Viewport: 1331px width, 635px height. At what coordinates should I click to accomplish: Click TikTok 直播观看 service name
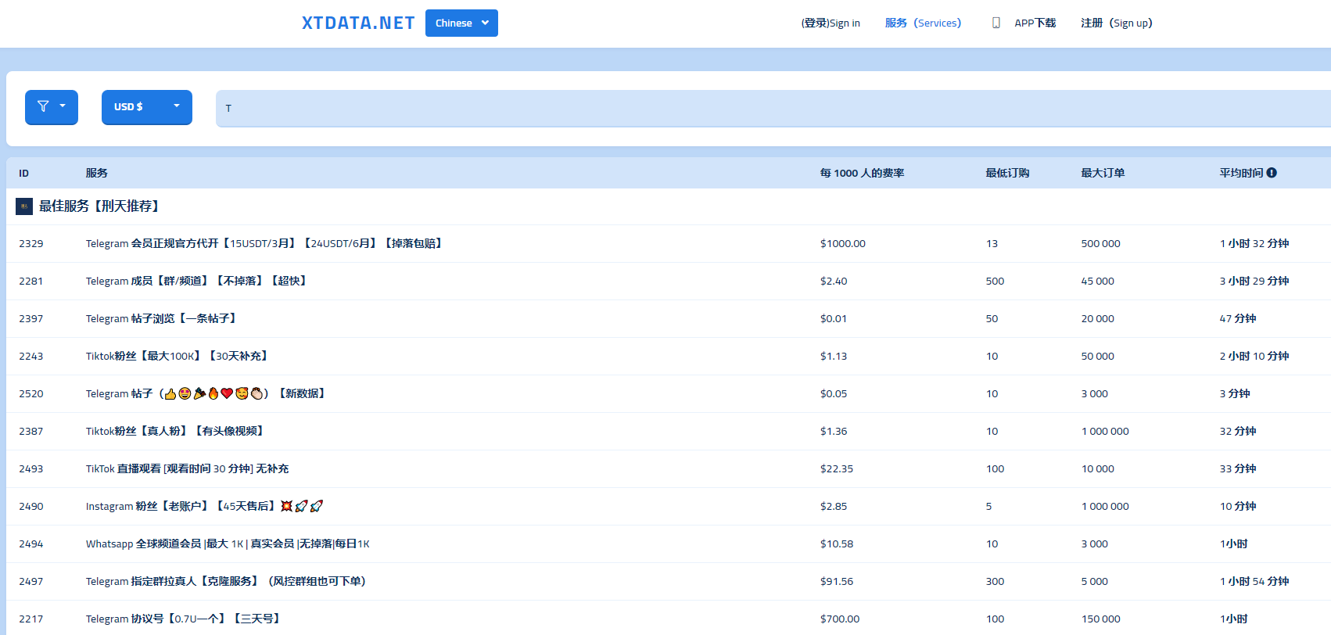pyautogui.click(x=188, y=469)
